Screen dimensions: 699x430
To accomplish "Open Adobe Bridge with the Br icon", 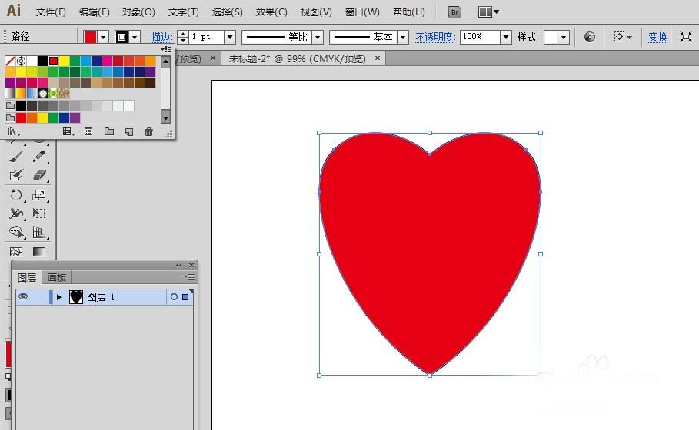I will coord(454,12).
